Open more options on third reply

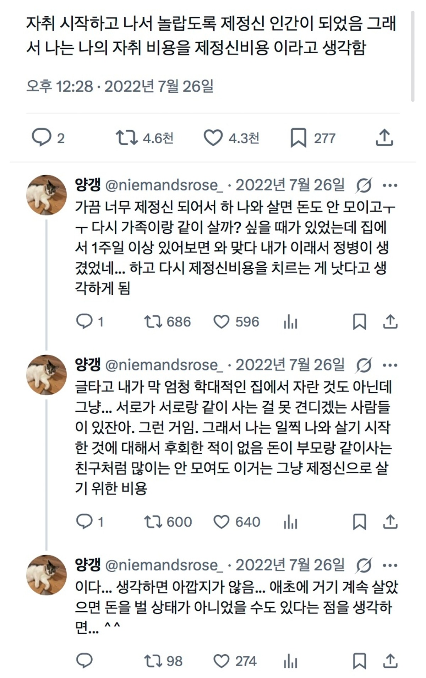390,565
